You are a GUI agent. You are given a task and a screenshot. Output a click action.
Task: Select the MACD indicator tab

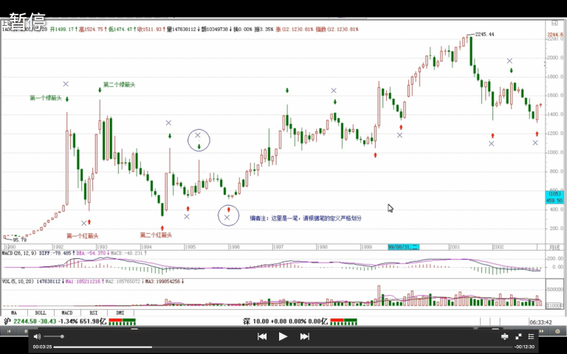pos(66,313)
